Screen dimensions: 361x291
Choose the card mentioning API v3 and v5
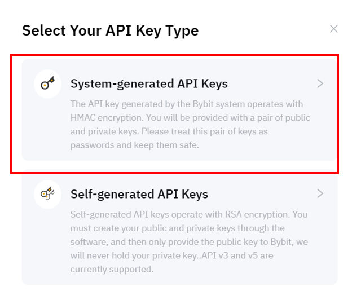click(179, 227)
